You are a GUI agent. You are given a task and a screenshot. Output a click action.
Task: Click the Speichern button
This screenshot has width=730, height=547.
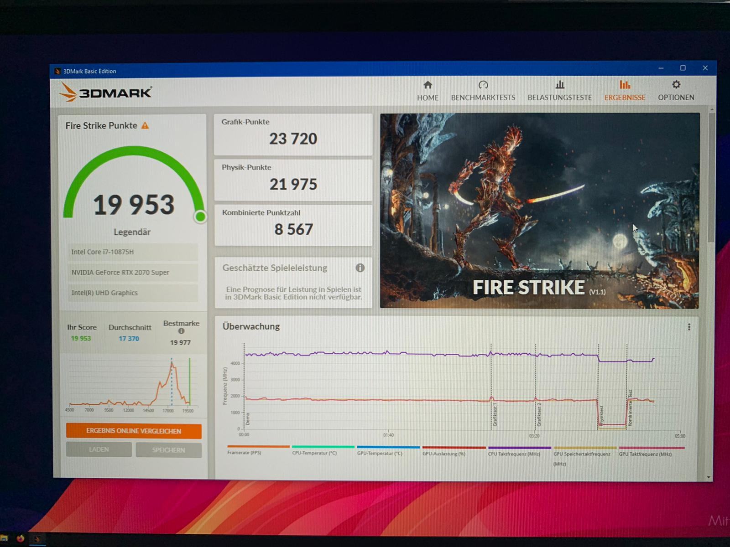pyautogui.click(x=168, y=450)
